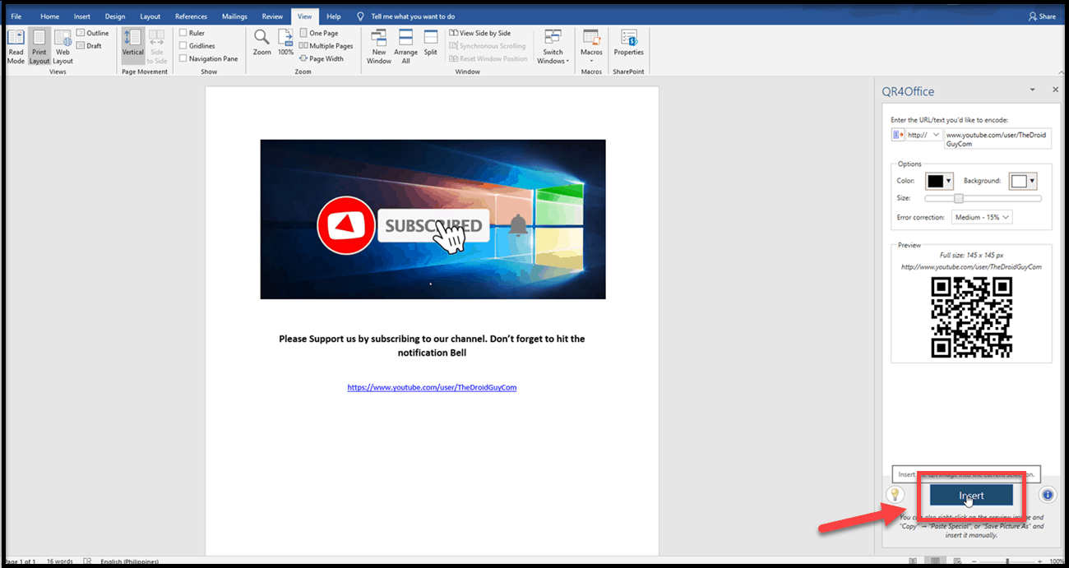Switch to Read Mode view
Image resolution: width=1069 pixels, height=568 pixels.
pos(15,45)
